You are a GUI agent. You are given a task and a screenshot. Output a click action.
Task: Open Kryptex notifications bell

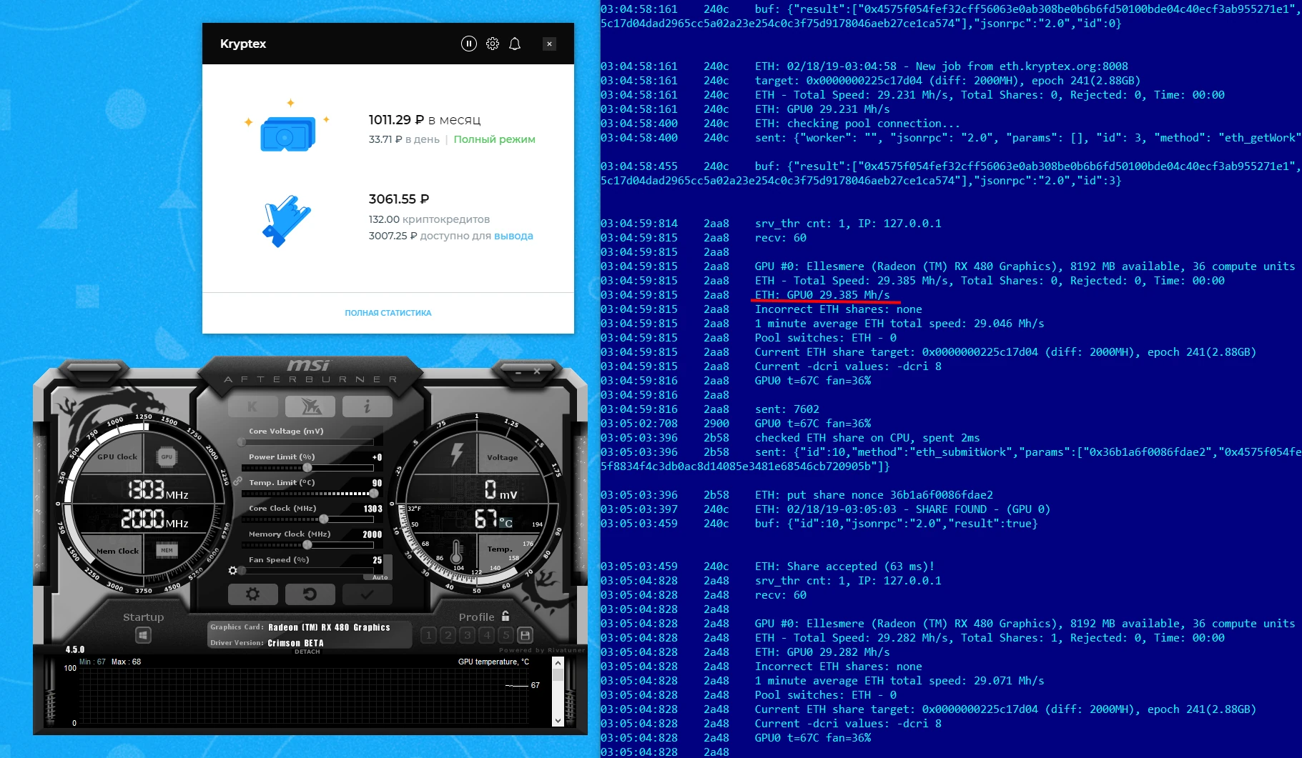click(515, 44)
